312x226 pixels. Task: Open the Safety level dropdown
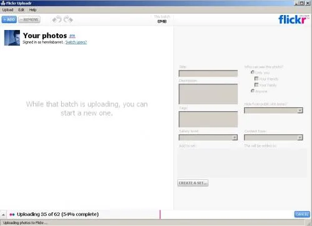[208, 137]
